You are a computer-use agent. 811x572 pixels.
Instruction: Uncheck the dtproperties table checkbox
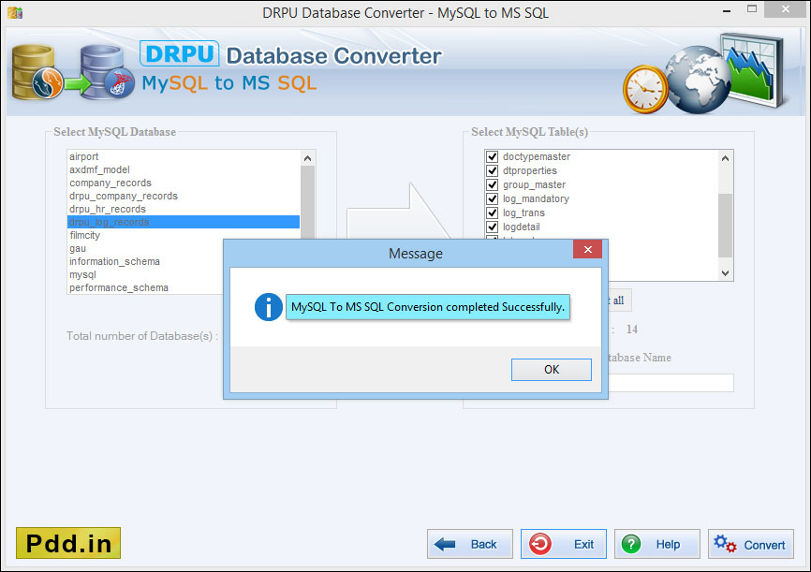[x=493, y=170]
